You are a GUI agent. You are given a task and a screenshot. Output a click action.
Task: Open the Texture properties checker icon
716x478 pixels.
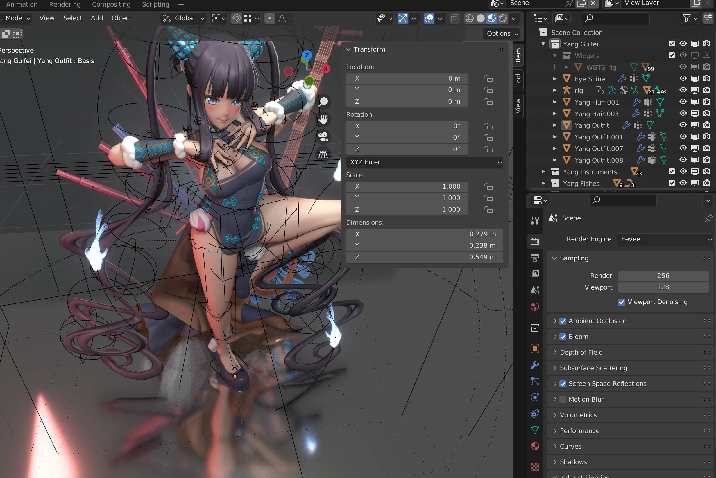click(535, 466)
